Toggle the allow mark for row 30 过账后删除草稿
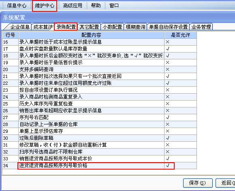 tap(180, 138)
